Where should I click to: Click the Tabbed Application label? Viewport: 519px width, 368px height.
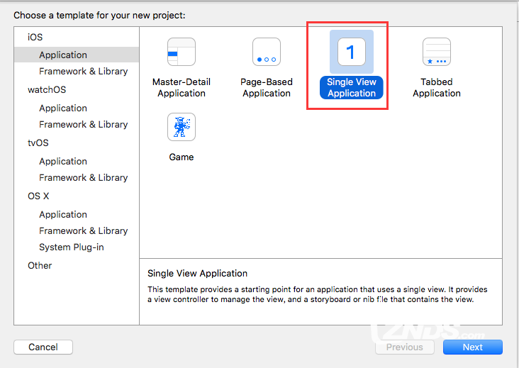437,87
